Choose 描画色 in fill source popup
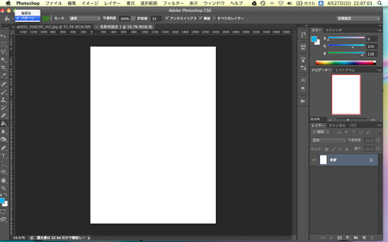The image size is (388, 242). click(x=27, y=13)
